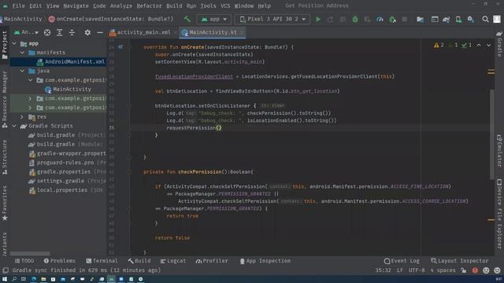Open the Event Log

[x=402, y=261]
